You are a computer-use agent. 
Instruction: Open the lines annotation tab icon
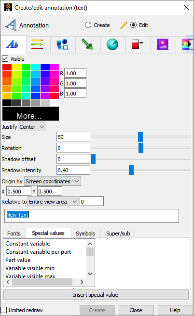pyautogui.click(x=37, y=44)
